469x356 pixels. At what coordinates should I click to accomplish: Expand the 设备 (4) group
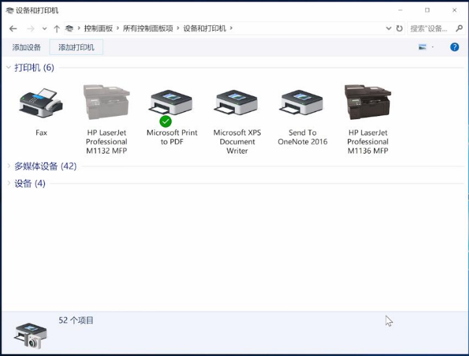[x=9, y=184]
